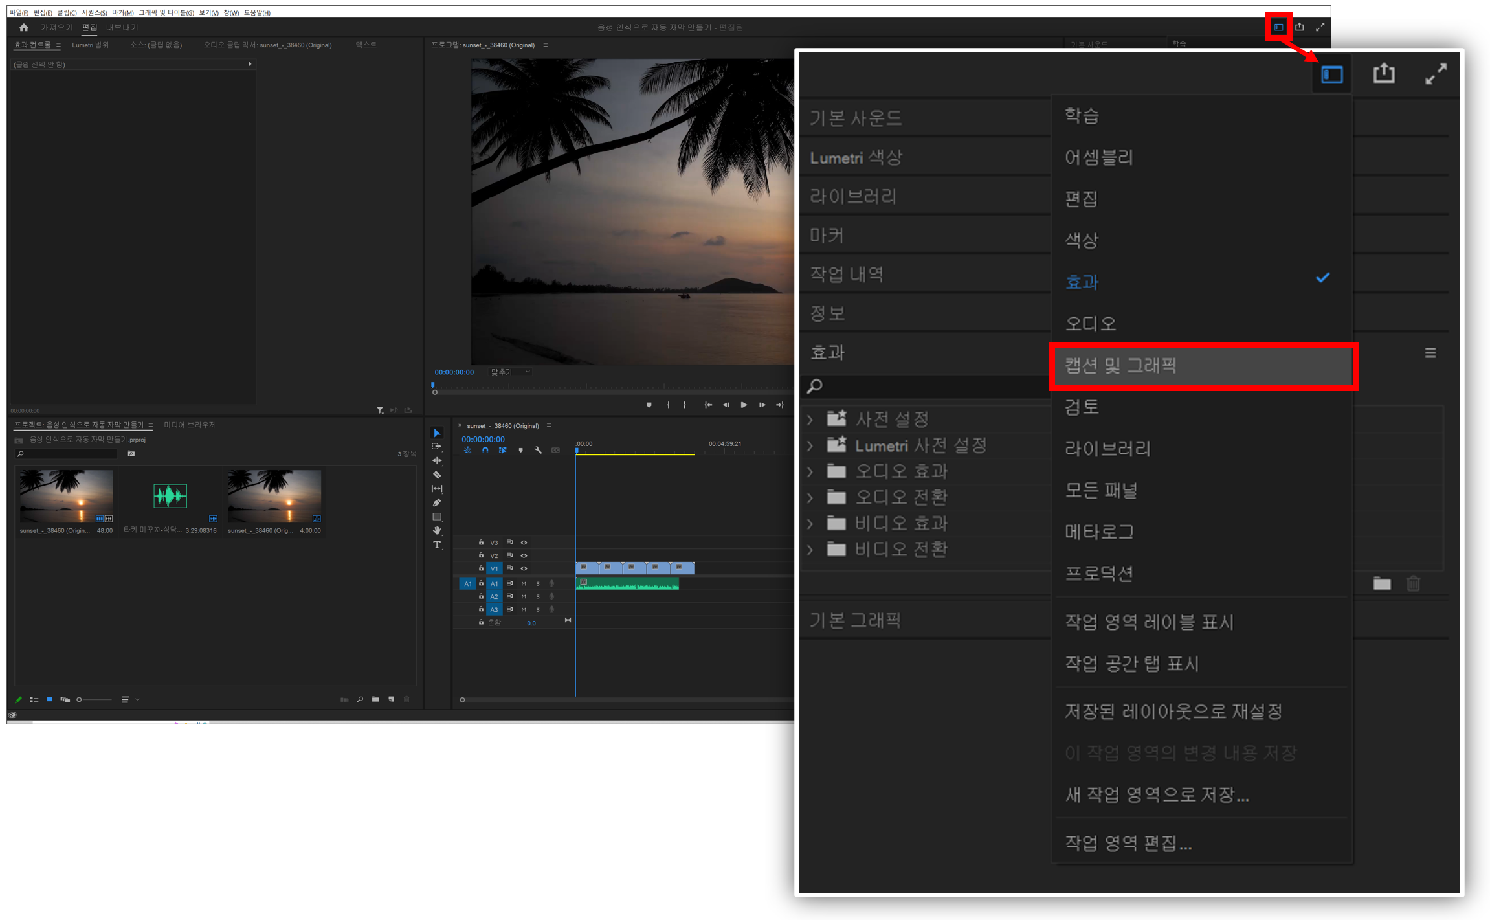Open the zoom fit dropdown under program monitor
1490x920 pixels.
[x=510, y=372]
